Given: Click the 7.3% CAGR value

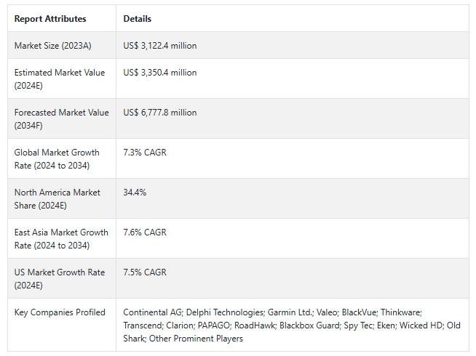Looking at the screenshot, I should [x=145, y=153].
